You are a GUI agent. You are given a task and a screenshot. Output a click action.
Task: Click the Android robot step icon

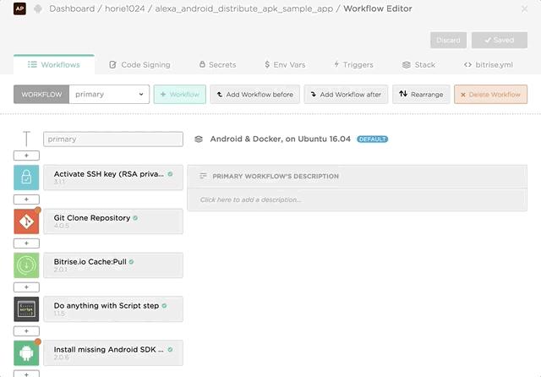pos(26,352)
